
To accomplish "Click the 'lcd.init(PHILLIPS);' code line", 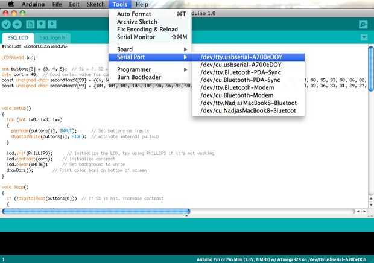I will pyautogui.click(x=30, y=153).
